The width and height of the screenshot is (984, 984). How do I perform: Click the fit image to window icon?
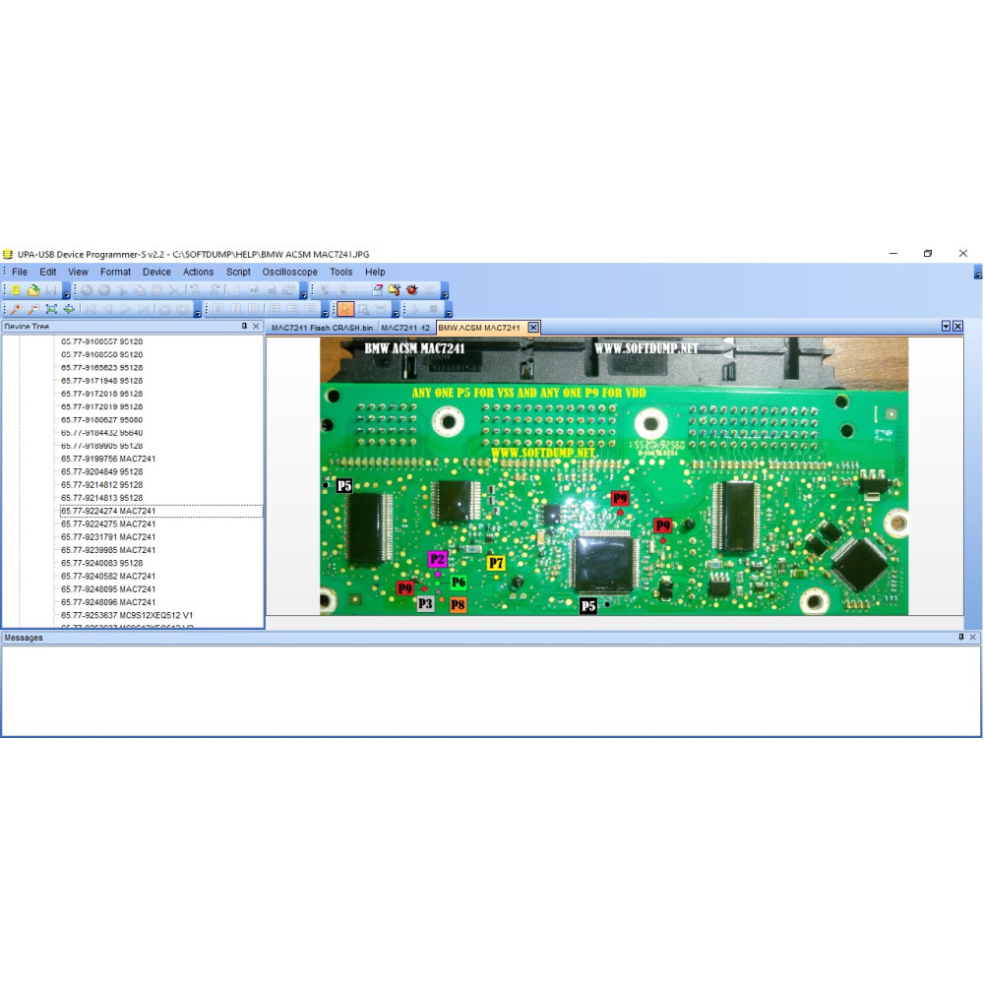click(x=51, y=309)
